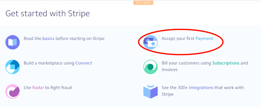Click the "Build a marketplace using" text

coord(49,63)
